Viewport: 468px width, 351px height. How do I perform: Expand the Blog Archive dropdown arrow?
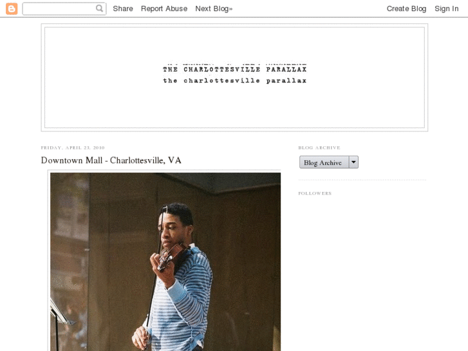coord(353,162)
